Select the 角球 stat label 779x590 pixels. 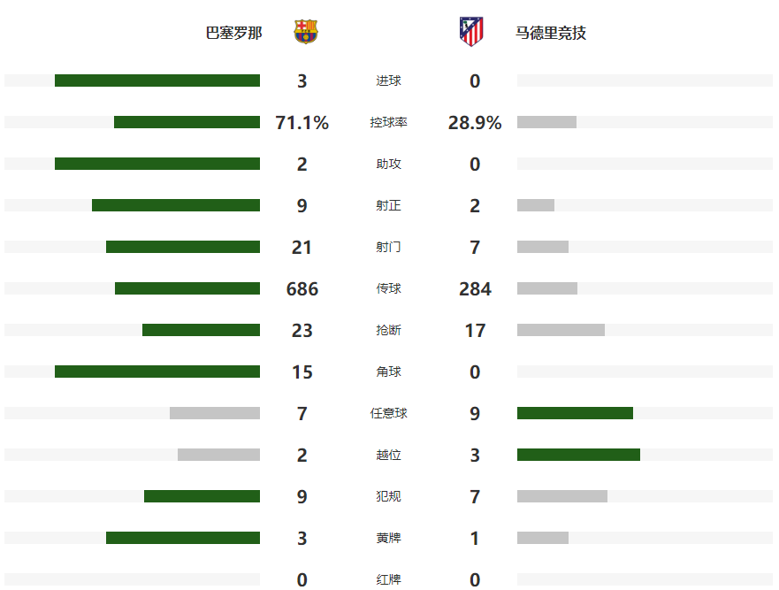pyautogui.click(x=388, y=372)
